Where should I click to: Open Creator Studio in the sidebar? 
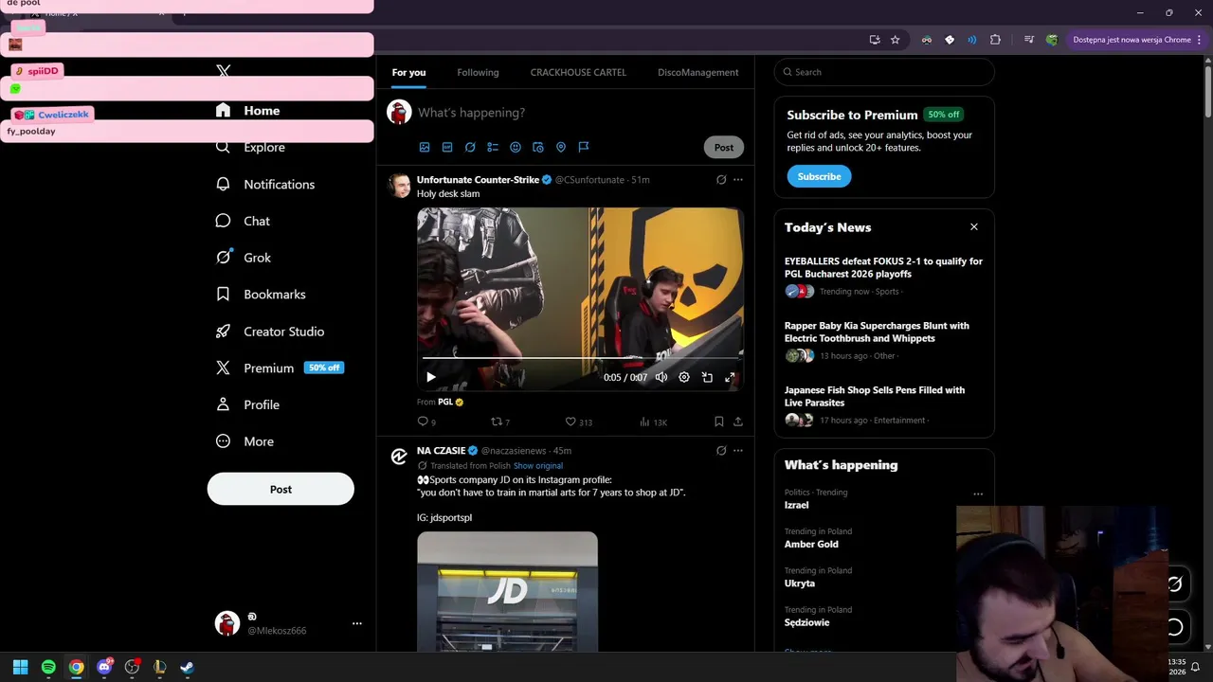point(270,332)
